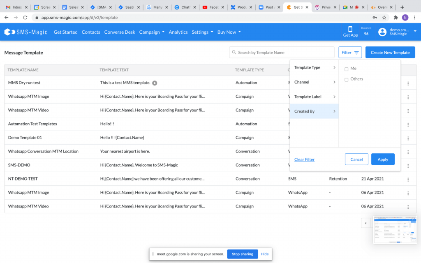Open the Settings dropdown menu
421x263 pixels.
pos(202,32)
